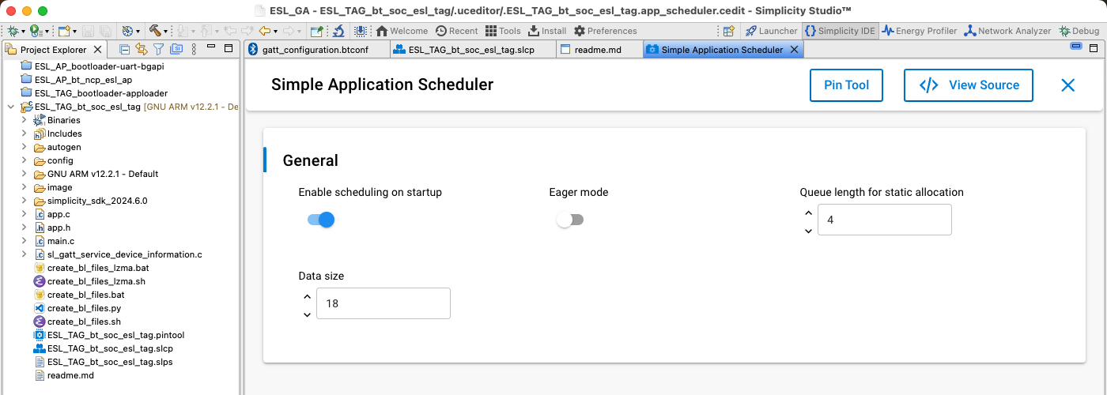Switch to gatt_configuration.btconf tab
The width and height of the screenshot is (1107, 395).
coord(315,50)
